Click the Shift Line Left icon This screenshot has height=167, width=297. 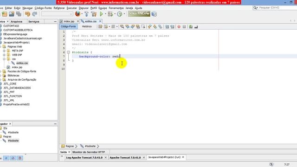167,27
